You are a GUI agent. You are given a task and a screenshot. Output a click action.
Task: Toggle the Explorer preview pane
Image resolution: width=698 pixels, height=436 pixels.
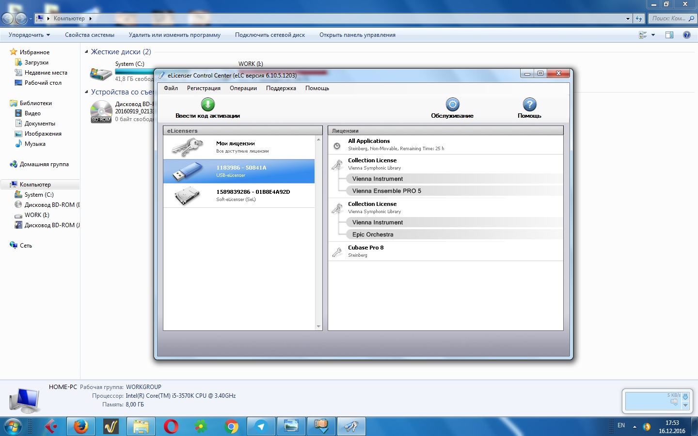point(669,35)
